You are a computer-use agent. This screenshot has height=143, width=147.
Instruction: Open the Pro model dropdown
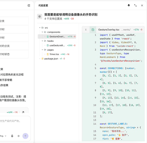(x=3, y=136)
